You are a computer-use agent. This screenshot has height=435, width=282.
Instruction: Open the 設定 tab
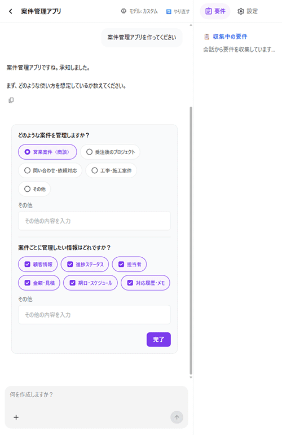[x=248, y=11]
